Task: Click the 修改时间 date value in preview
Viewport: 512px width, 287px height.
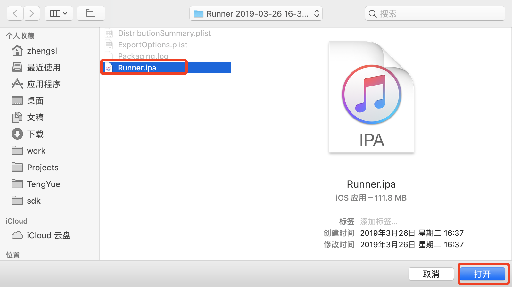Action: coord(412,244)
